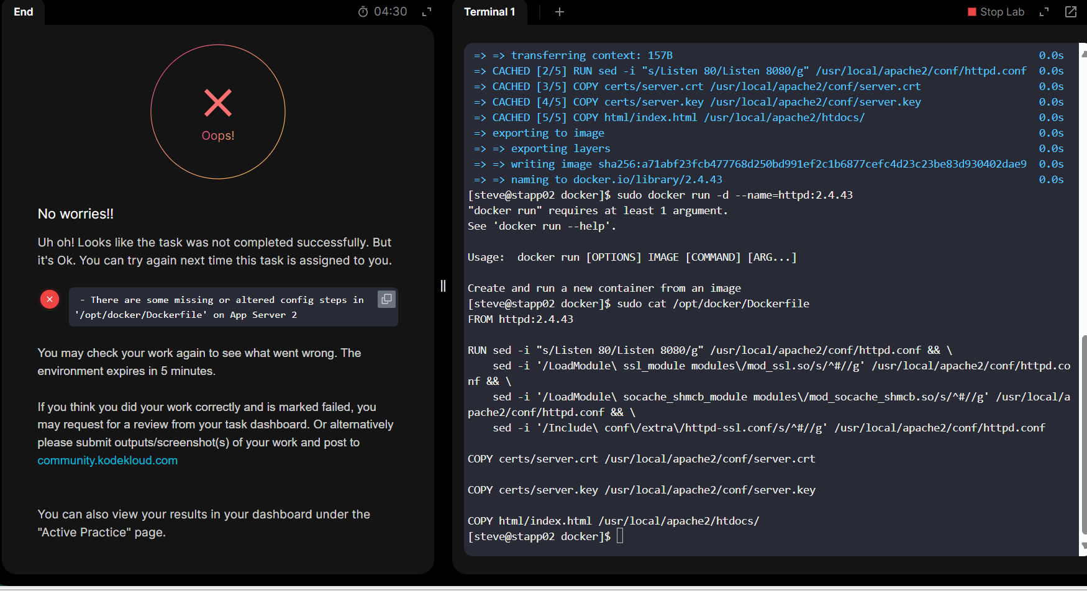Click the 'COPY certs/server.key' Dockerfile line
Screen dimensions: 1087x591
641,490
